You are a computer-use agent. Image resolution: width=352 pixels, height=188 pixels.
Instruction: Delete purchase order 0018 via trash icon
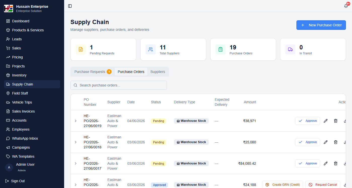(x=336, y=142)
